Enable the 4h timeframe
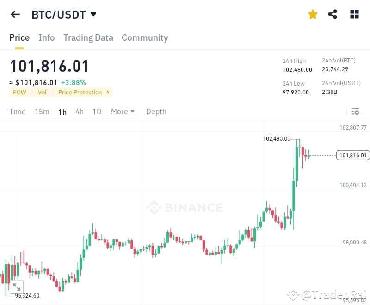The image size is (370, 305). [x=79, y=112]
